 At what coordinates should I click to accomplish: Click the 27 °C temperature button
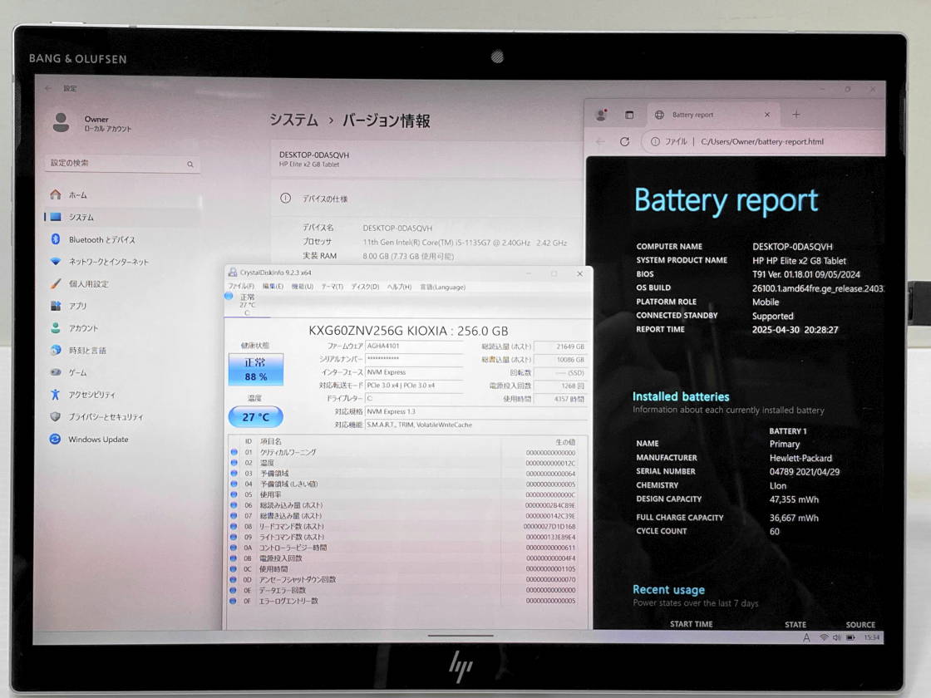(x=256, y=416)
